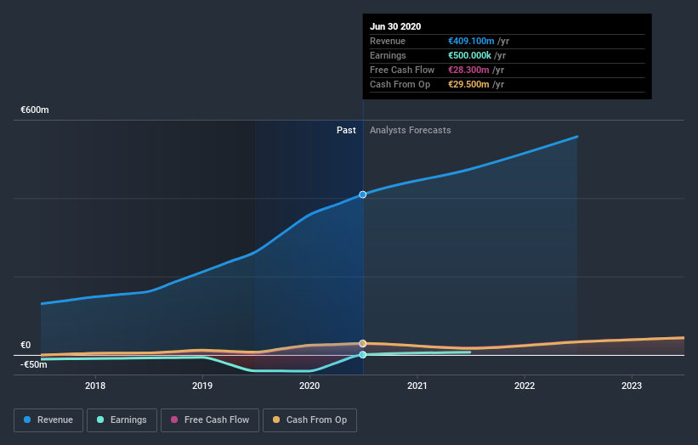Click the Cash From Op row label in tooltip

pyautogui.click(x=400, y=84)
